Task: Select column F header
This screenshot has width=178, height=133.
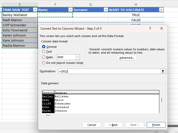Action: (55, 4)
